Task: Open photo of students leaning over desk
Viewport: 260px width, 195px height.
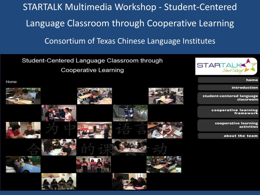Action: click(165, 130)
